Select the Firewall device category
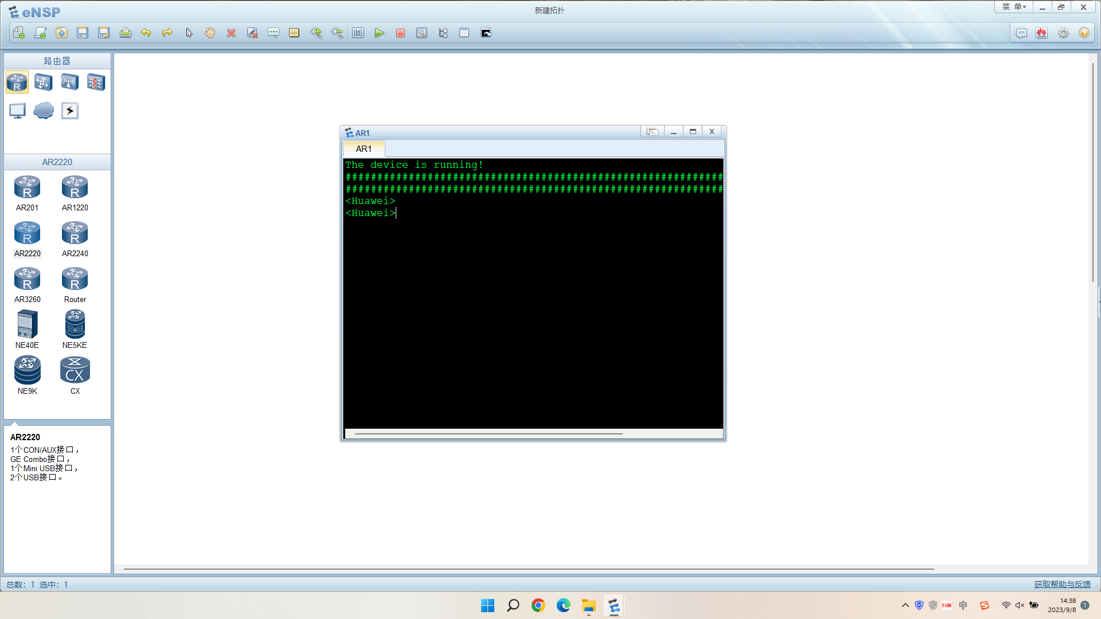The image size is (1101, 619). click(96, 83)
